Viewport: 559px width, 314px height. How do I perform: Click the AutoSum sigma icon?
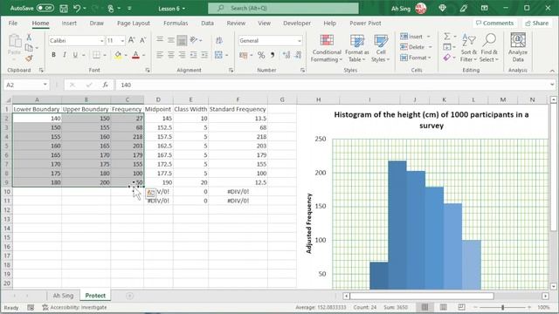pyautogui.click(x=446, y=37)
